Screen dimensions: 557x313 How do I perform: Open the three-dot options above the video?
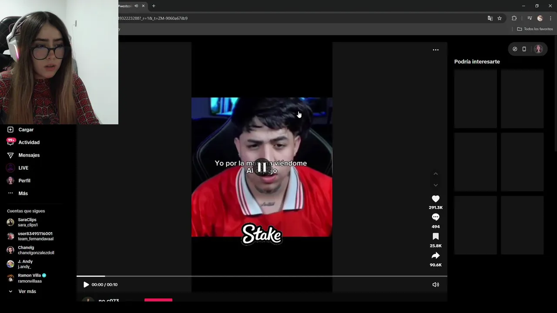[436, 50]
